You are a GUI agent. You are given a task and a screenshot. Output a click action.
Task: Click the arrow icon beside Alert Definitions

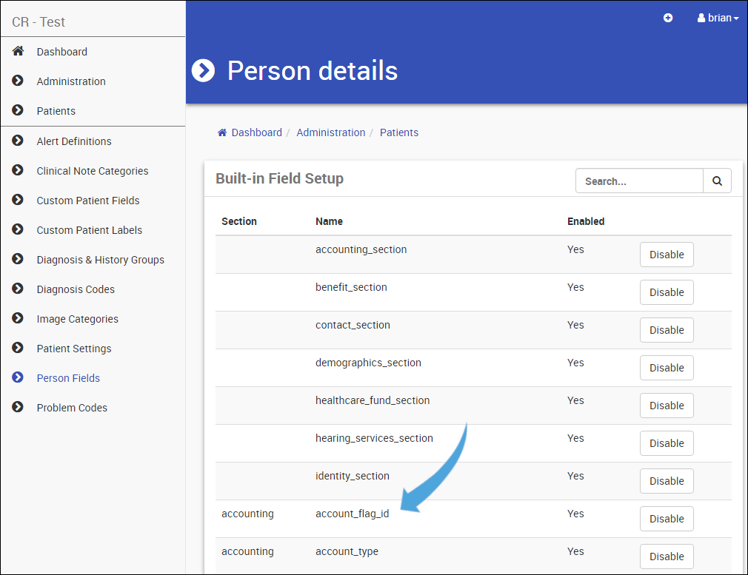(19, 141)
